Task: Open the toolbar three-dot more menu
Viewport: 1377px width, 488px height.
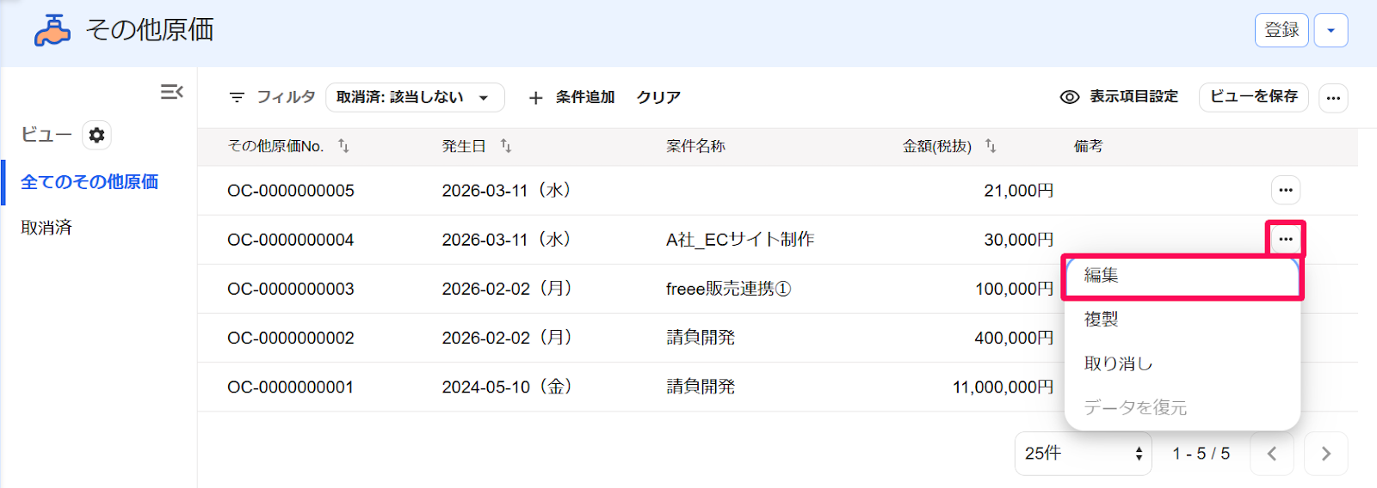Action: [x=1333, y=98]
